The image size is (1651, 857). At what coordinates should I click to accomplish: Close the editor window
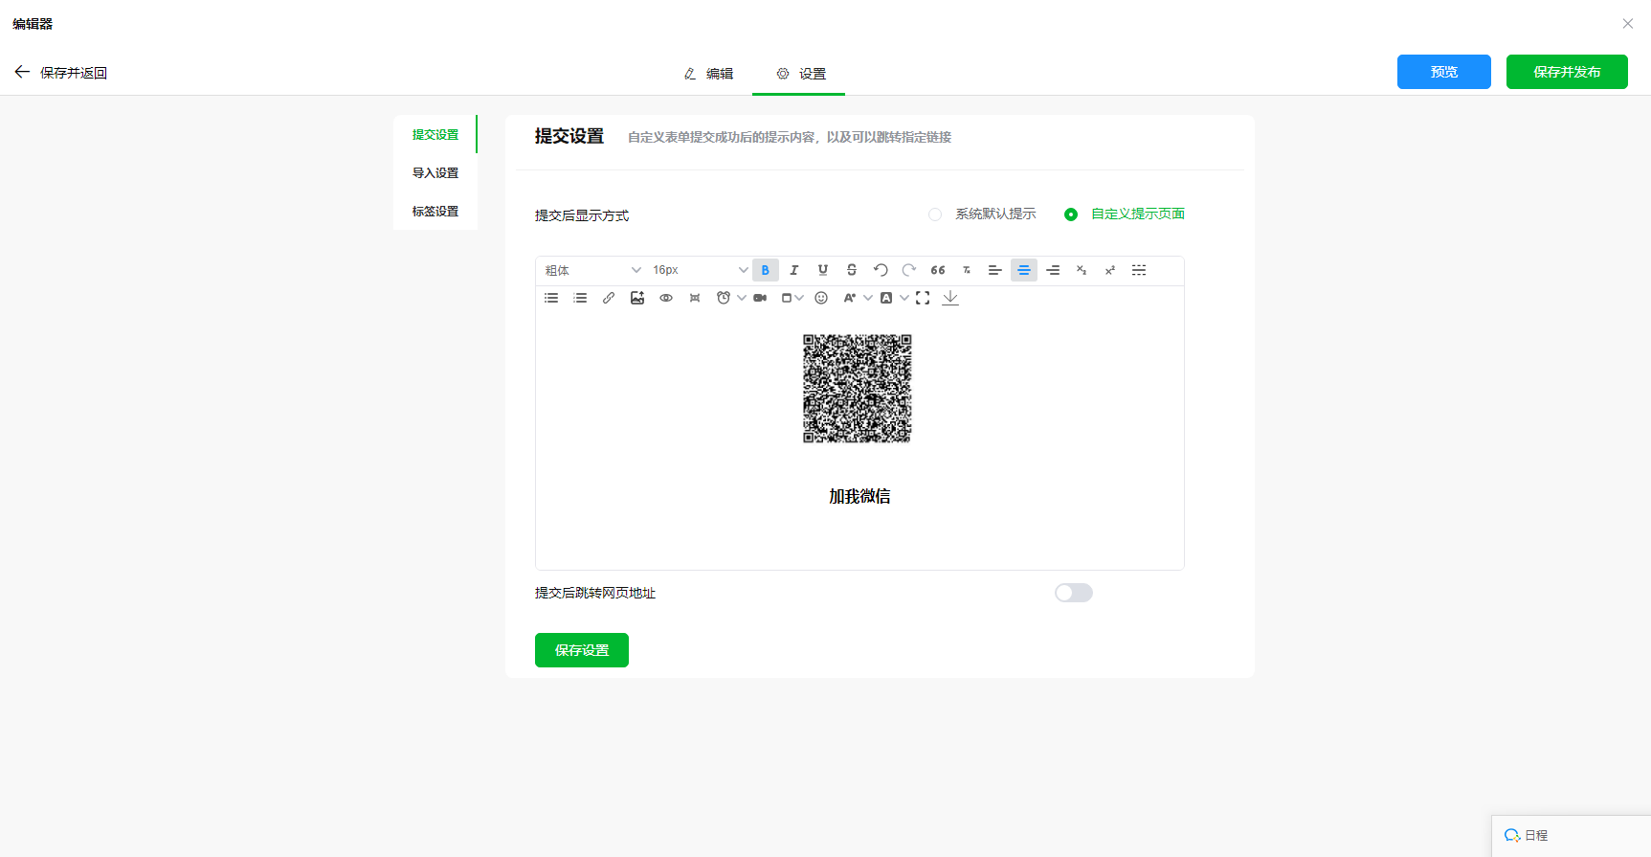pos(1628,24)
